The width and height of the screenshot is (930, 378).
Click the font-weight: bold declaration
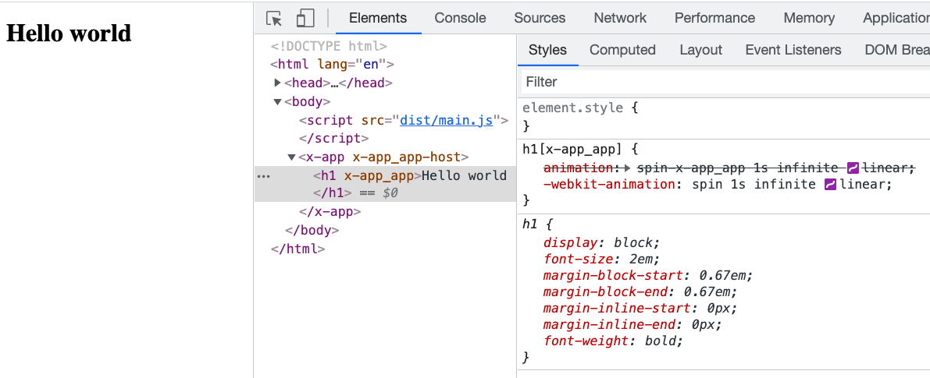pos(613,341)
